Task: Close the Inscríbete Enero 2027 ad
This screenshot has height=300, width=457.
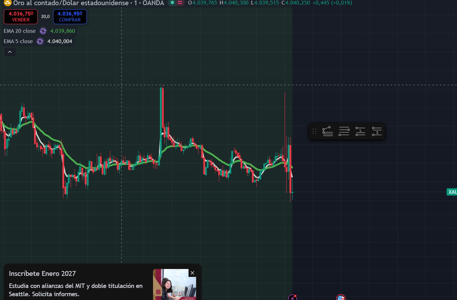Action: coord(192,273)
